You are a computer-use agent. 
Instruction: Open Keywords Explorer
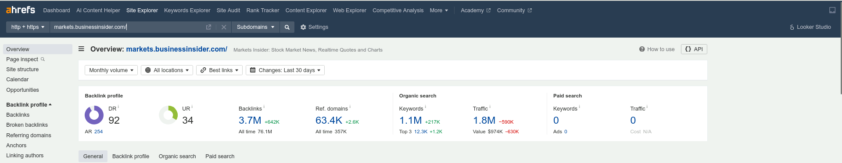pyautogui.click(x=187, y=10)
